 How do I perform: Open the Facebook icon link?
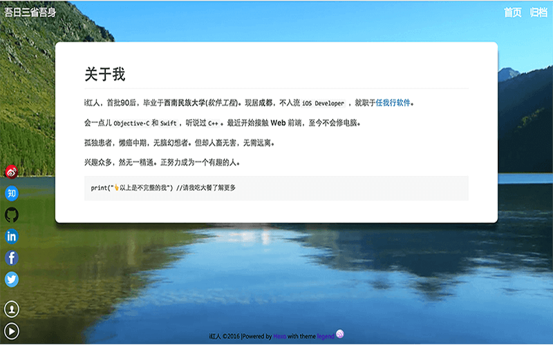(x=12, y=257)
